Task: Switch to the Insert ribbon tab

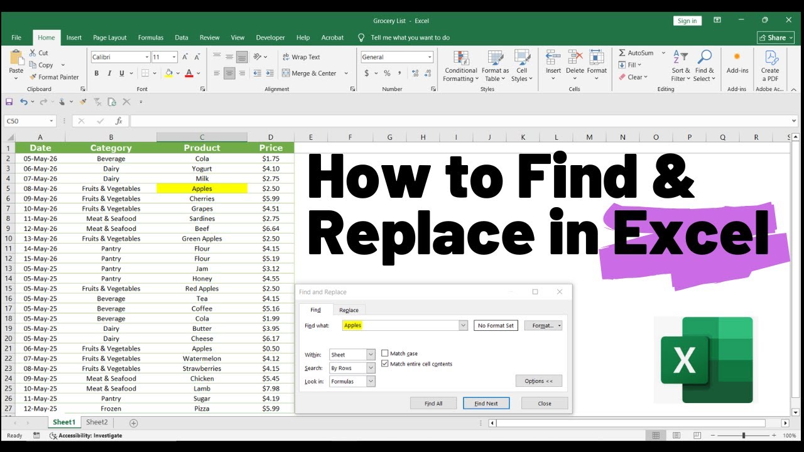Action: [x=74, y=38]
